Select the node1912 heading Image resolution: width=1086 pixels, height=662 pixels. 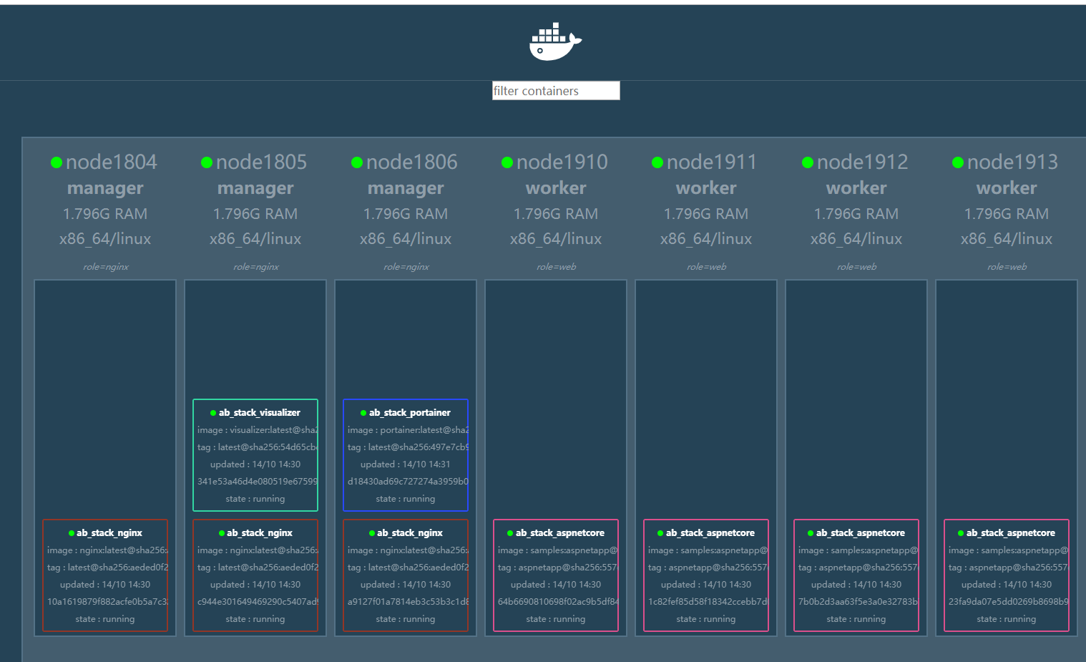click(863, 162)
